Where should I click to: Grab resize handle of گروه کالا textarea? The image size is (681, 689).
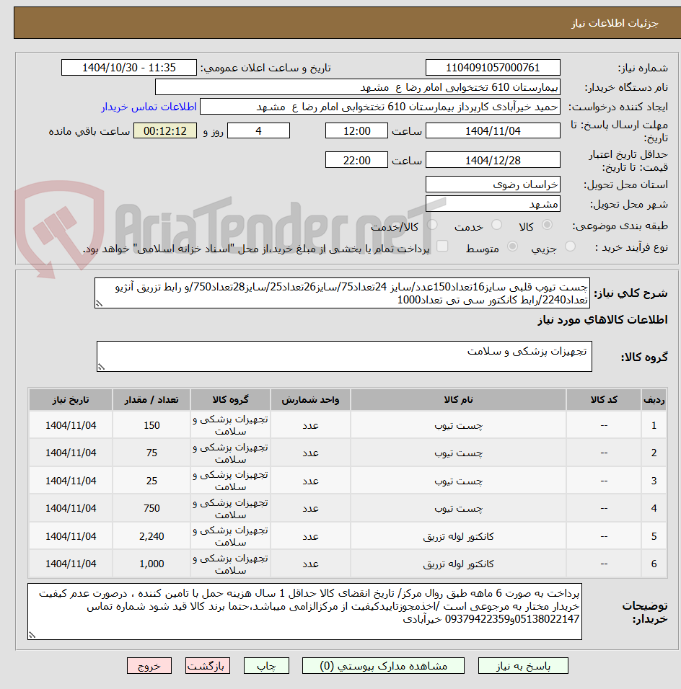[101, 367]
